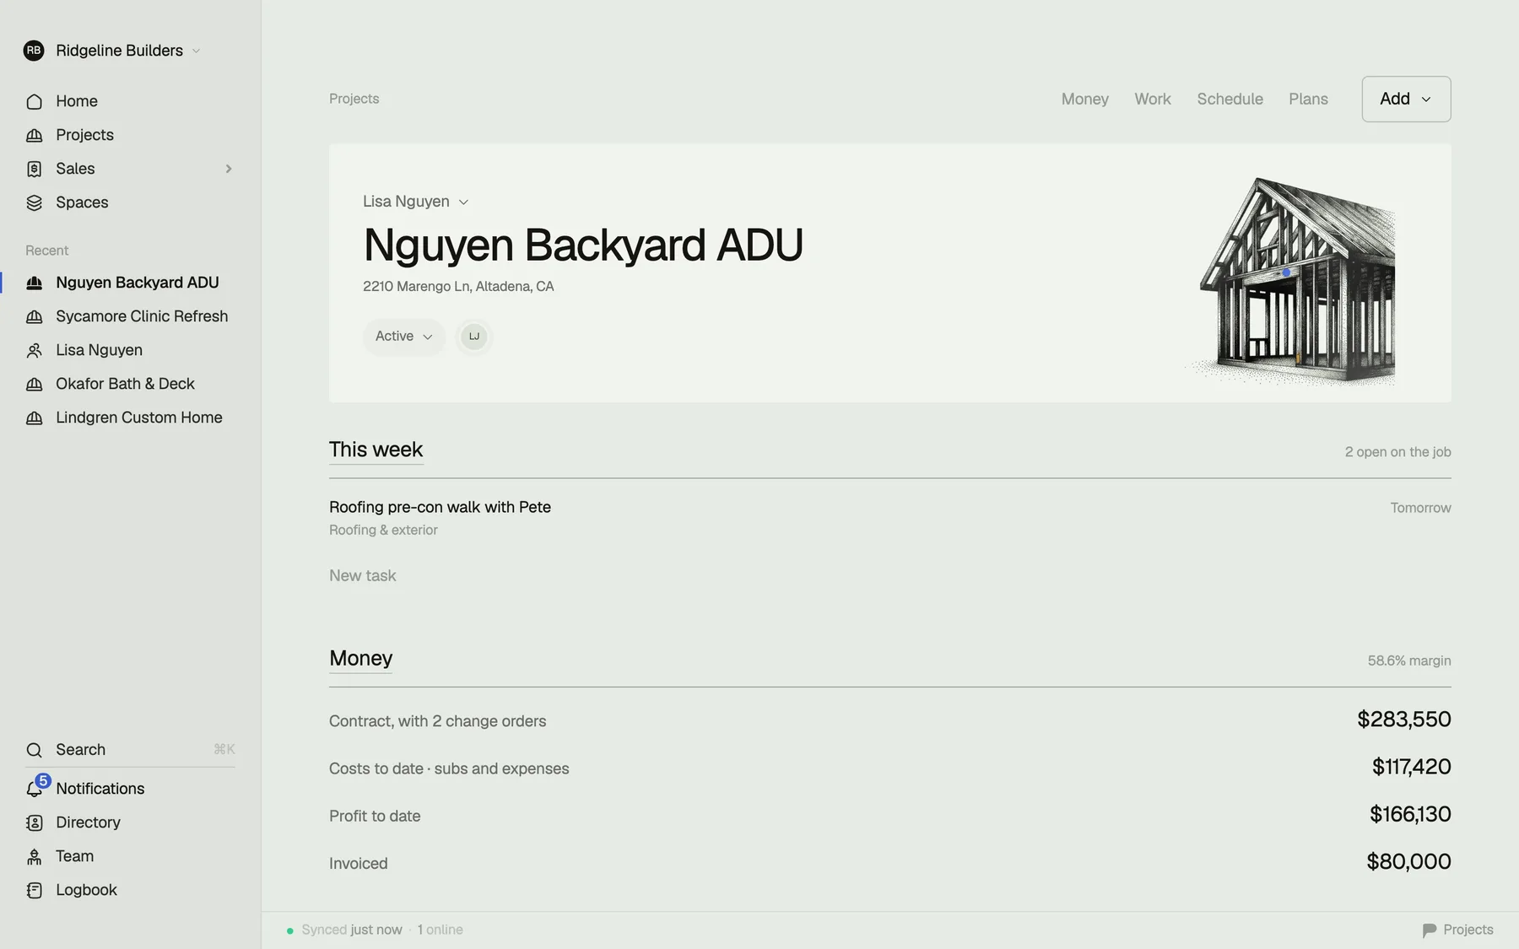Click the Sales receipt icon
The width and height of the screenshot is (1519, 949).
(34, 169)
